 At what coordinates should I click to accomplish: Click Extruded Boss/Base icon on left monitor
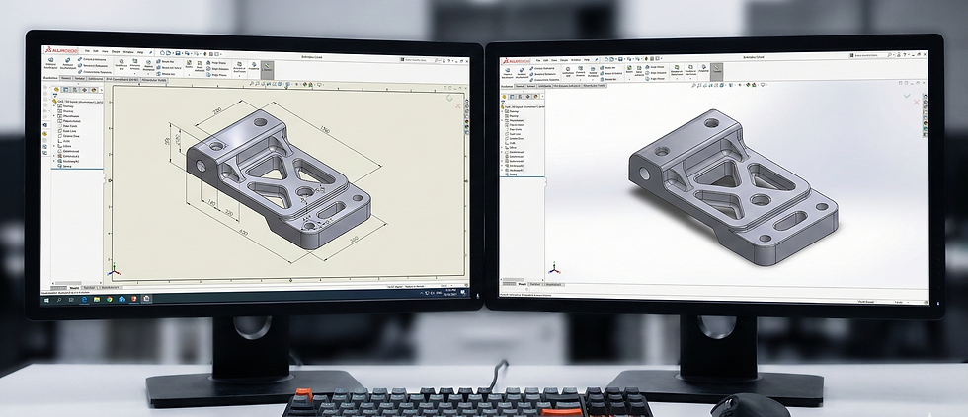pos(50,60)
